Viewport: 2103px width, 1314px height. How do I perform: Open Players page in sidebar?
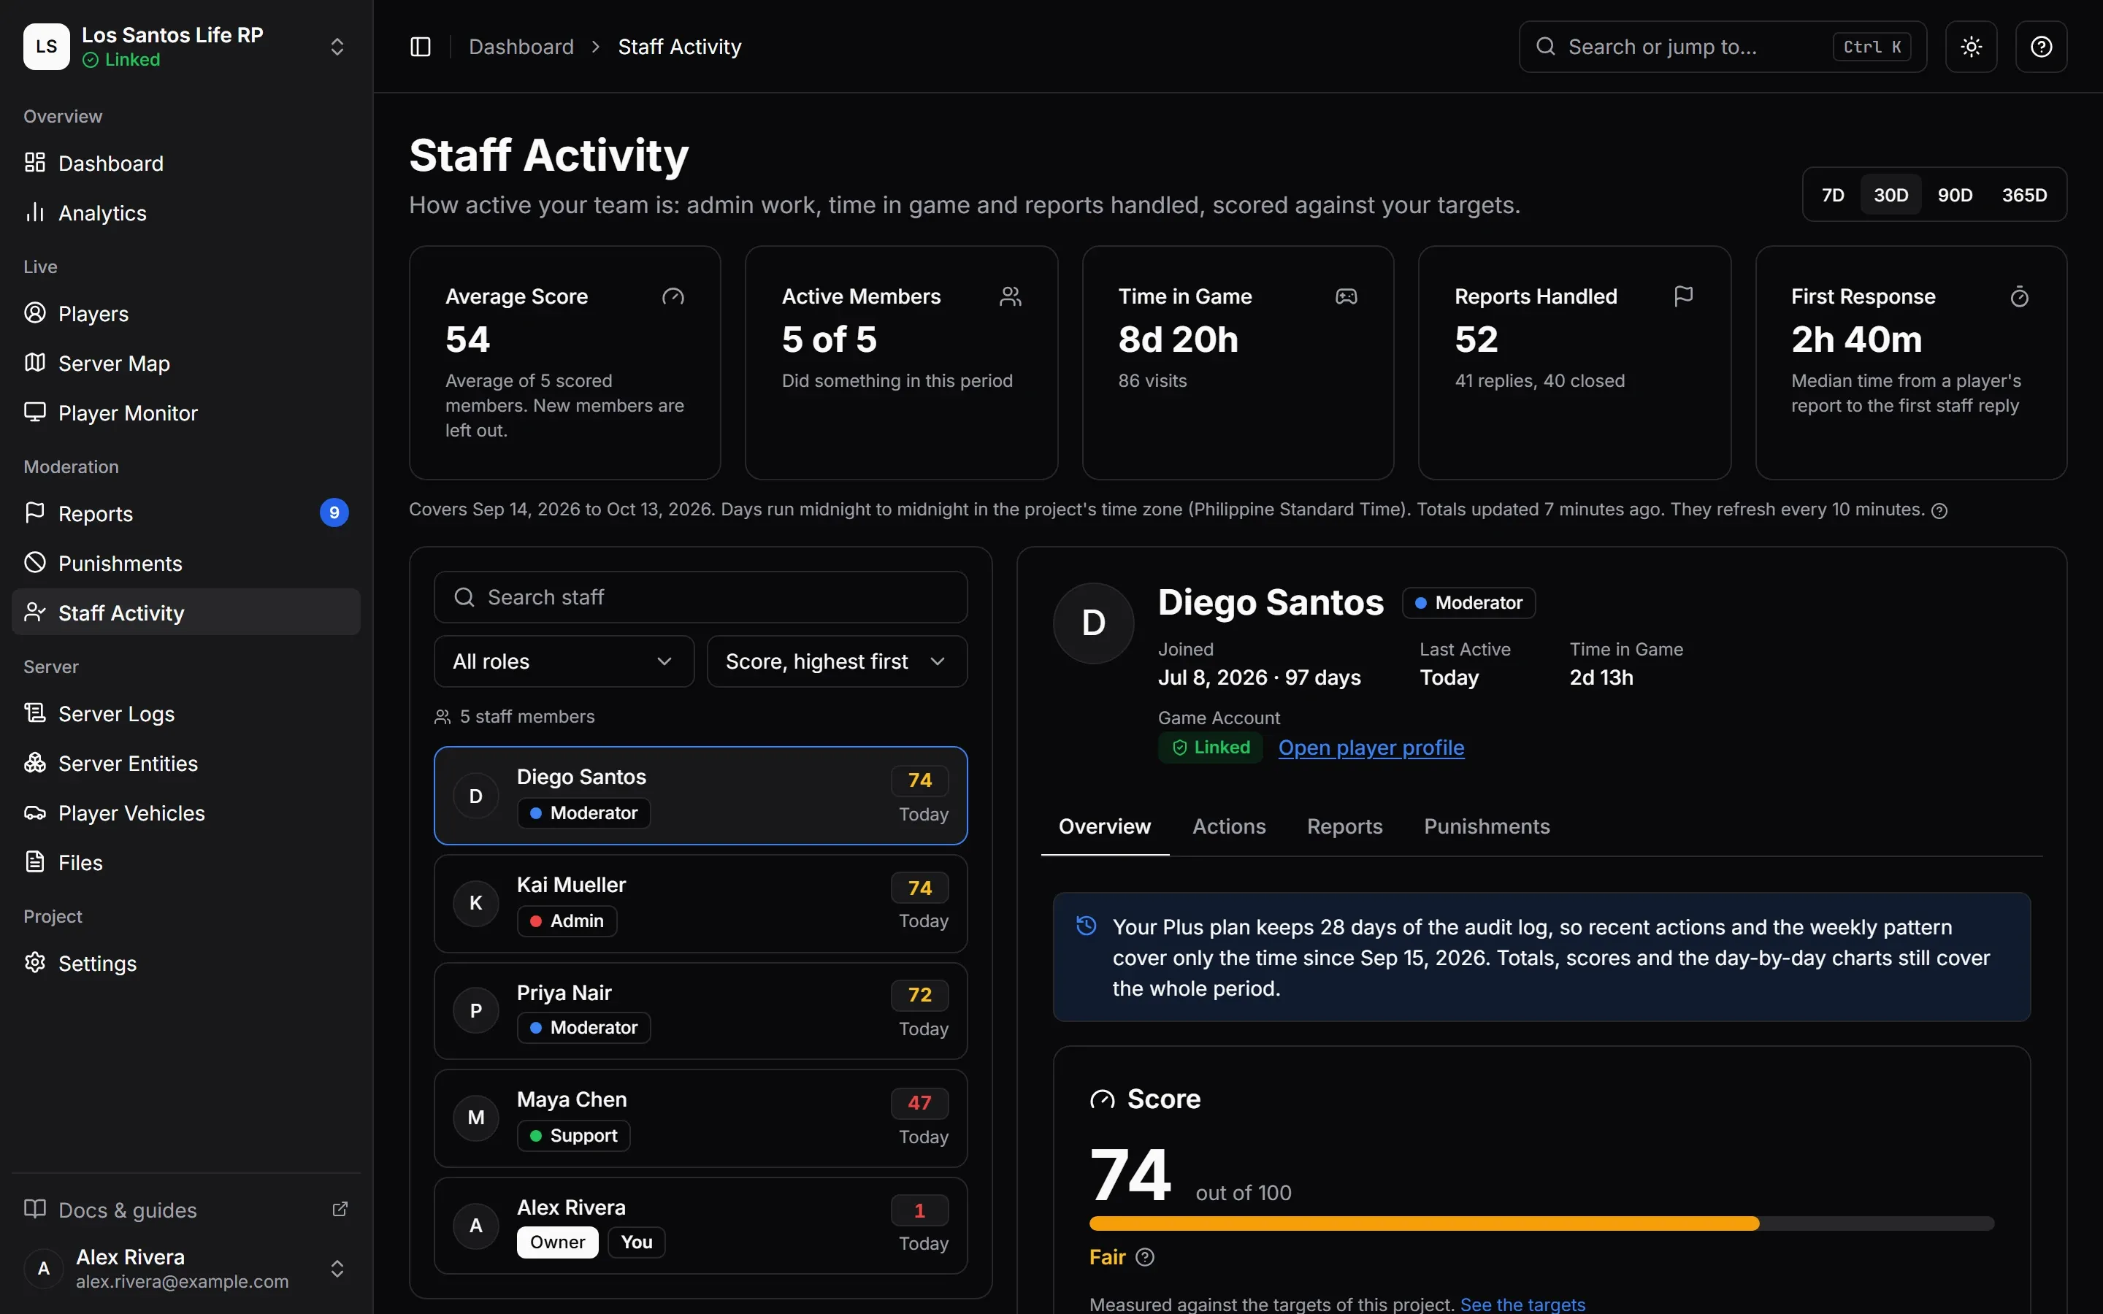point(186,314)
